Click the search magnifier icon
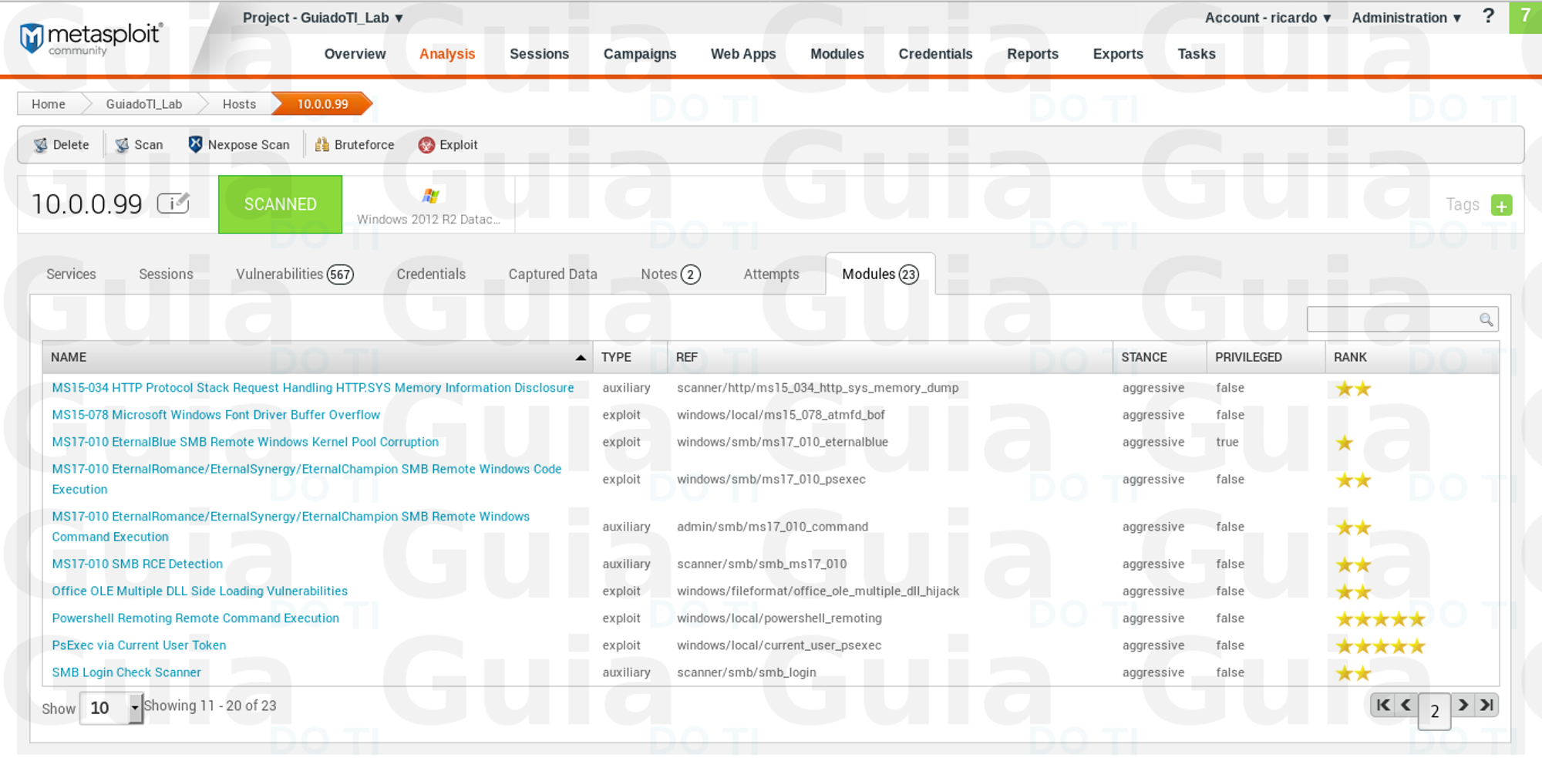This screenshot has height=758, width=1542. tap(1486, 320)
